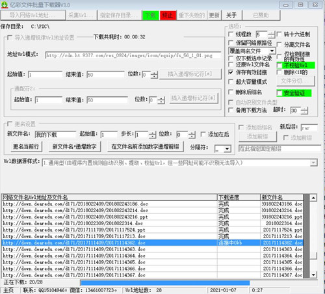This screenshot has height=294, width=325.
Task: Toggle the 分离文件名 checkbox
Action: (279, 45)
